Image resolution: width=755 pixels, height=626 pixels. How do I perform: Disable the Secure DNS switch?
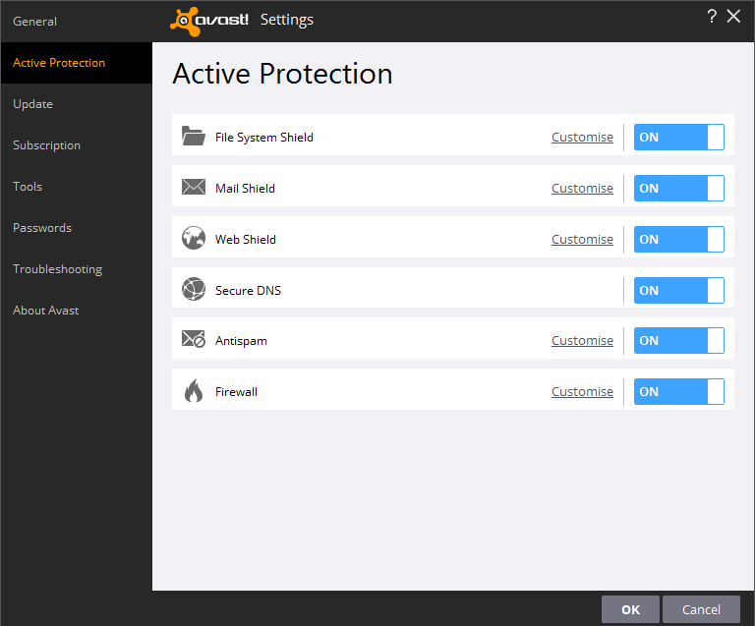coord(678,290)
